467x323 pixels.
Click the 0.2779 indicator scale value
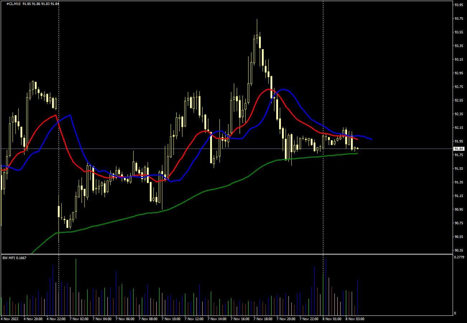pos(459,257)
